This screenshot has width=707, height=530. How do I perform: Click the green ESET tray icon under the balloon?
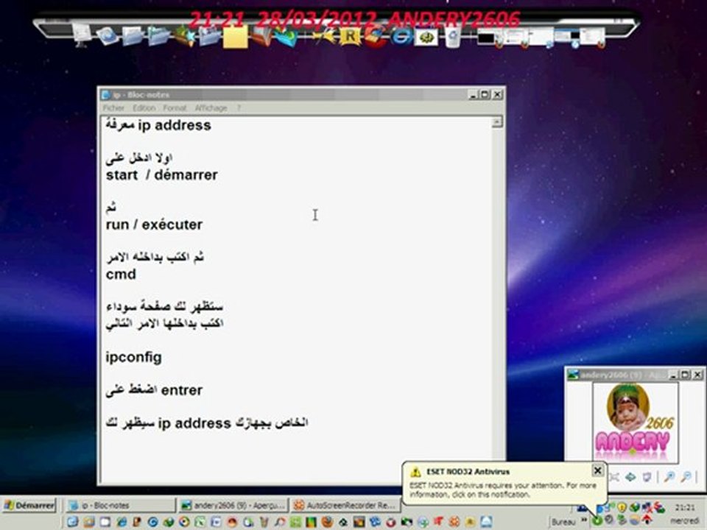(597, 521)
